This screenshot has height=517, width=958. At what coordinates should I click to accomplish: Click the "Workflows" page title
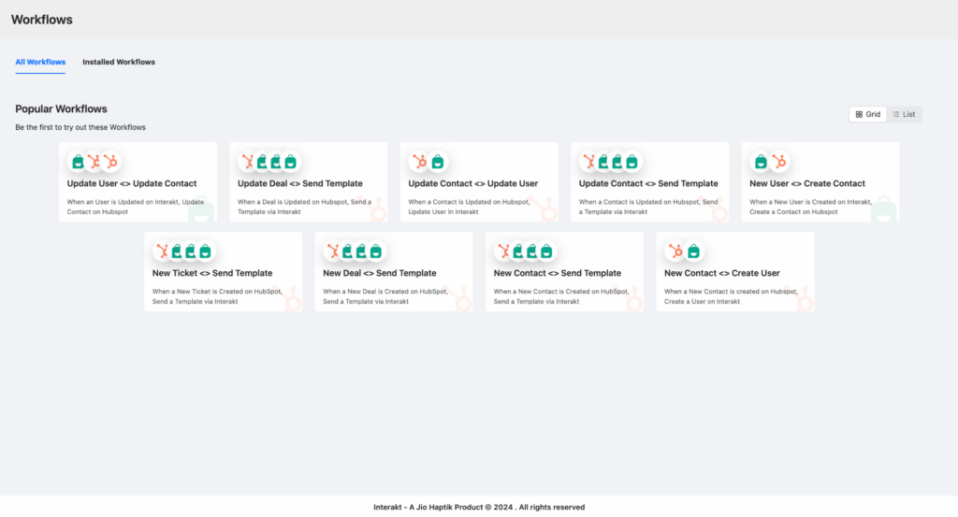(41, 20)
